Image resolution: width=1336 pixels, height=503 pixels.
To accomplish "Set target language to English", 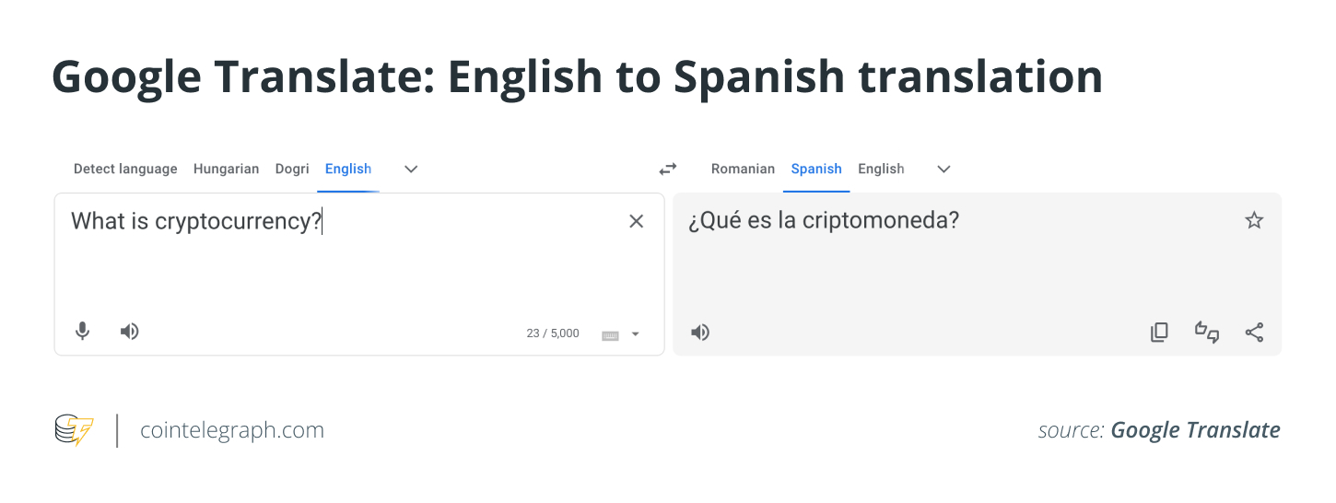I will click(881, 169).
